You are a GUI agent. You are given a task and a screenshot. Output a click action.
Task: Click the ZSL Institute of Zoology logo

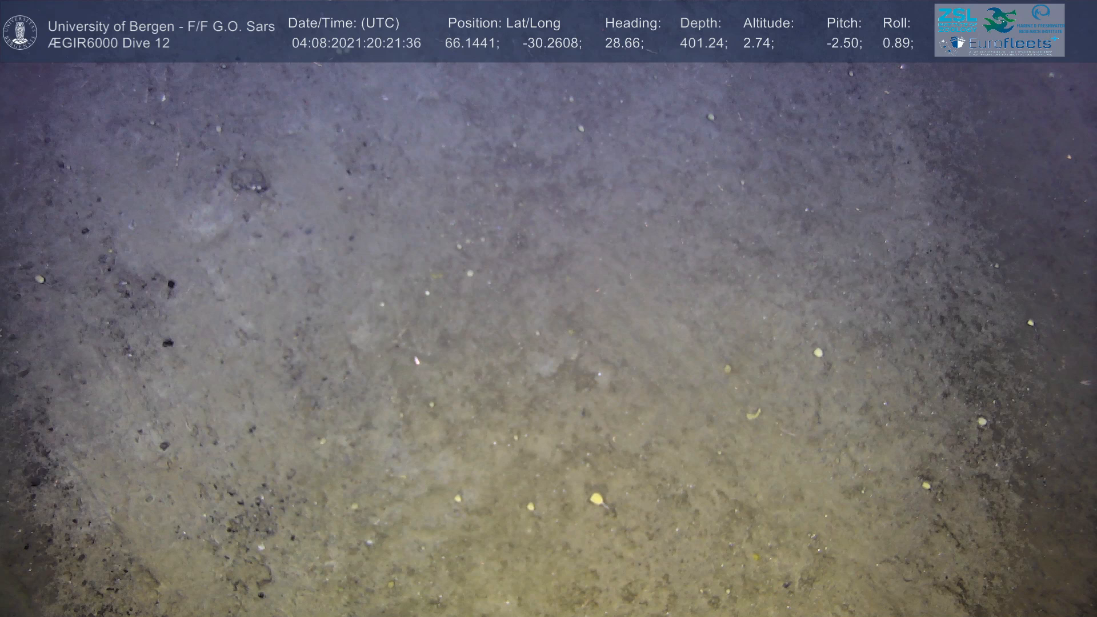click(x=956, y=20)
